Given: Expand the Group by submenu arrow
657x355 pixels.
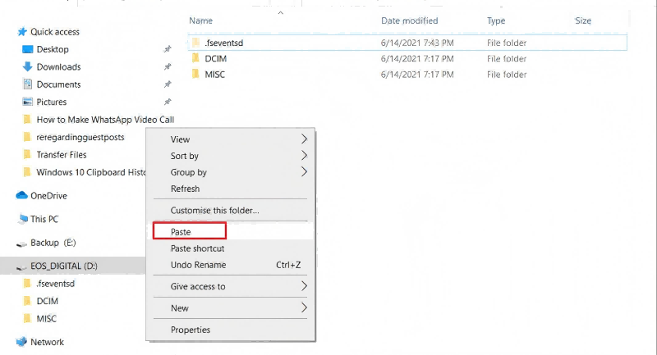Looking at the screenshot, I should coord(304,172).
